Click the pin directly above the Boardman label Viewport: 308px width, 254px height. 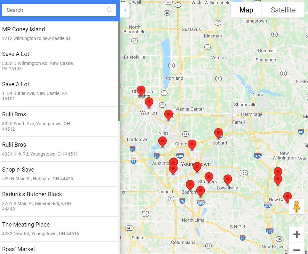(190, 185)
